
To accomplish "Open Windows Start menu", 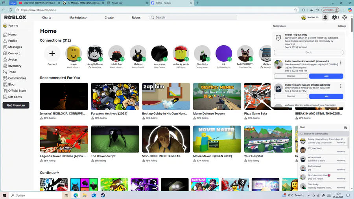I will tap(4, 195).
